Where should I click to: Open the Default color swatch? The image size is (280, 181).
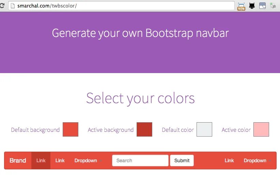point(204,129)
